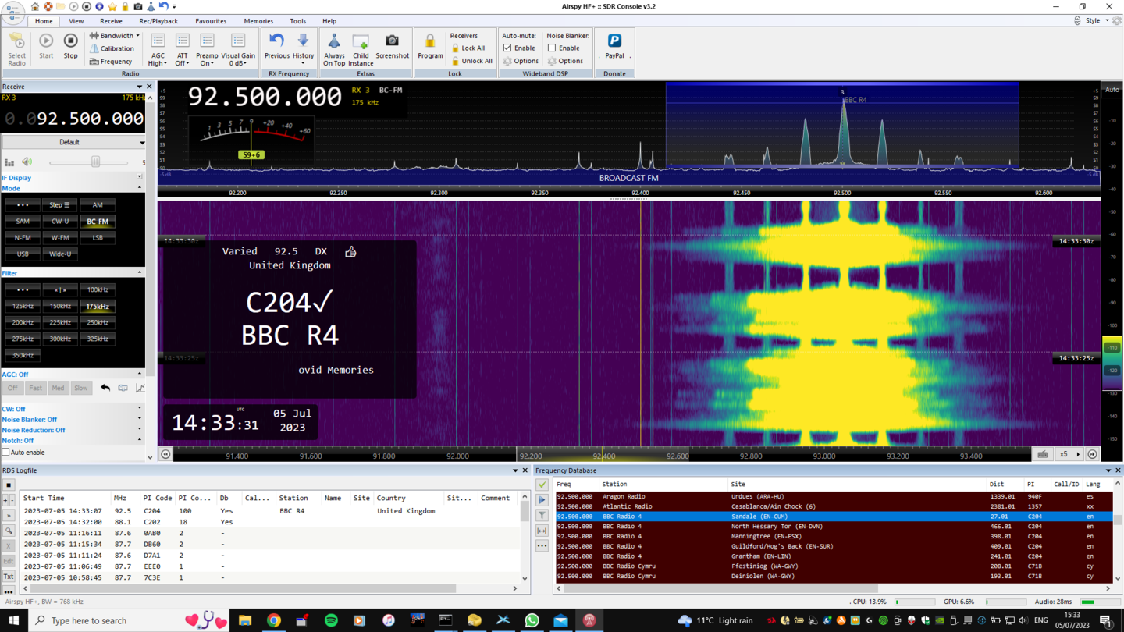This screenshot has width=1124, height=632.
Task: Open the Memories tab
Action: click(258, 21)
